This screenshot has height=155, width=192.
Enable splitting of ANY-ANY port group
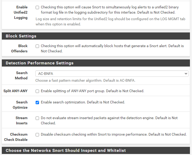(37, 91)
